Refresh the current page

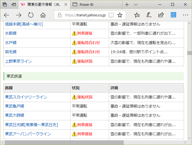(x=31, y=15)
